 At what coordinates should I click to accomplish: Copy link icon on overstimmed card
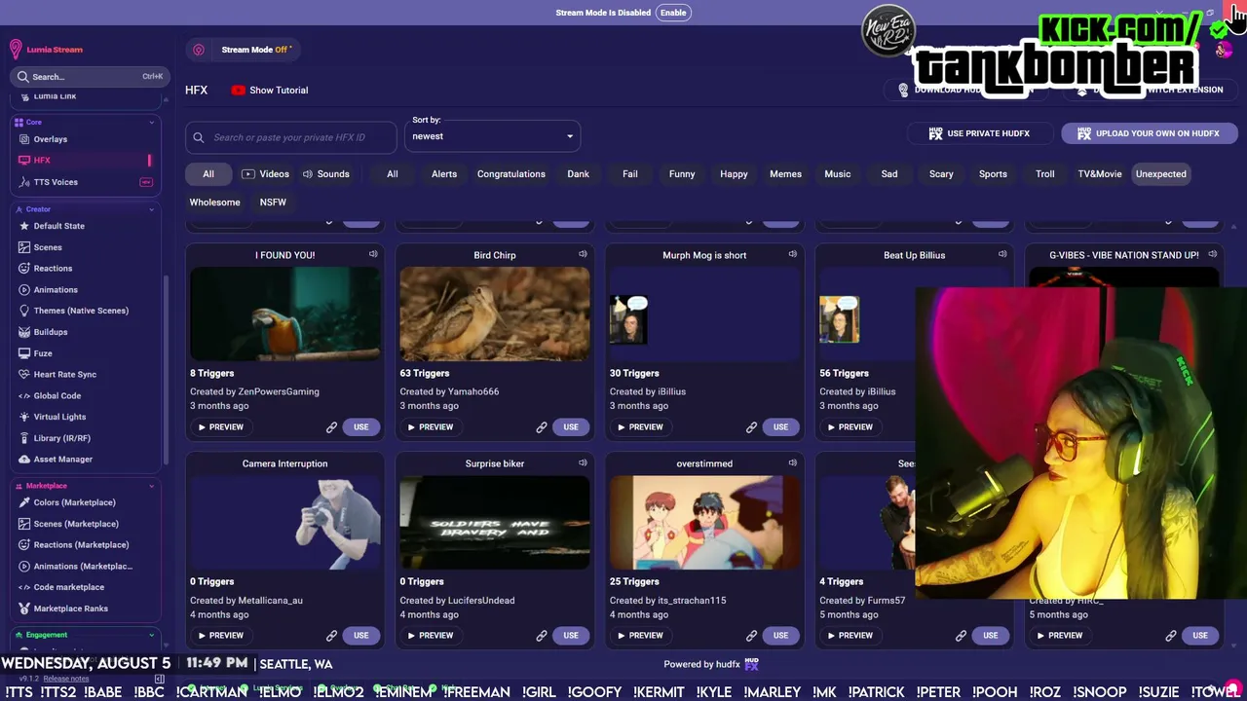click(x=751, y=636)
